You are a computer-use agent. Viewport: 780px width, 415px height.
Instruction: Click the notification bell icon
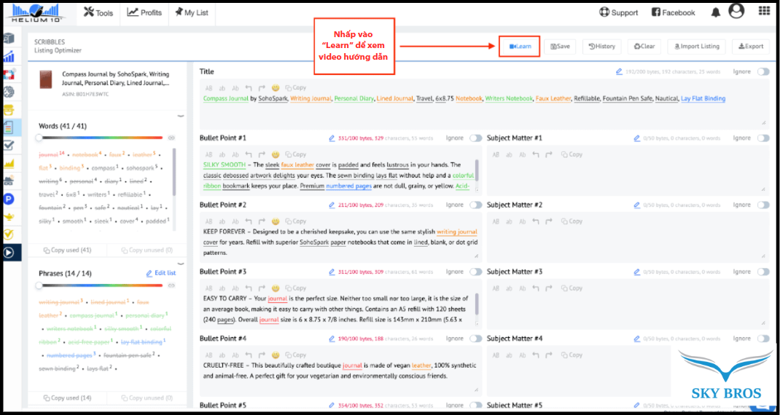pyautogui.click(x=715, y=12)
